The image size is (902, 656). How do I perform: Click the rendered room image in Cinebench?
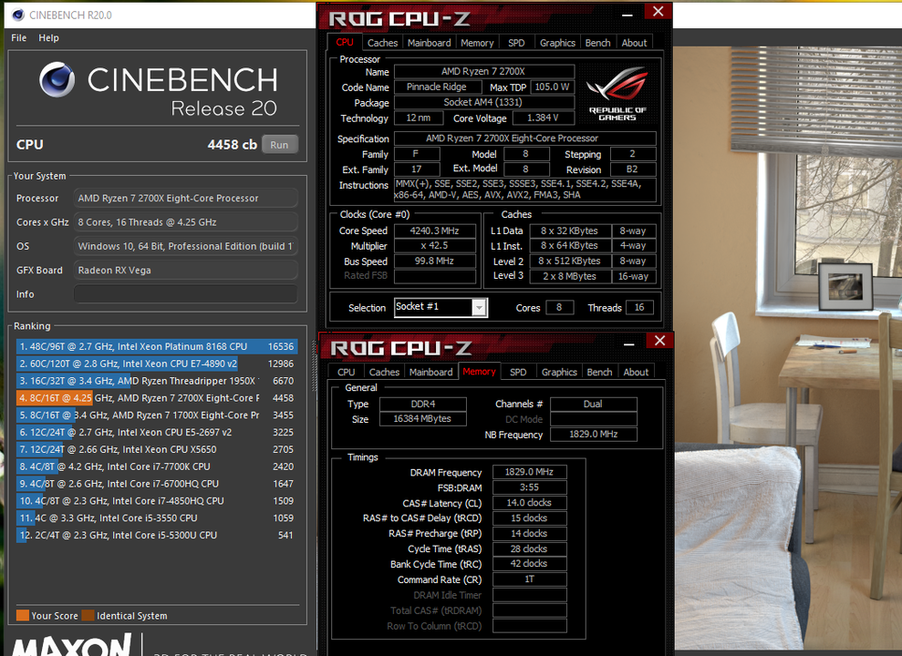(x=787, y=347)
